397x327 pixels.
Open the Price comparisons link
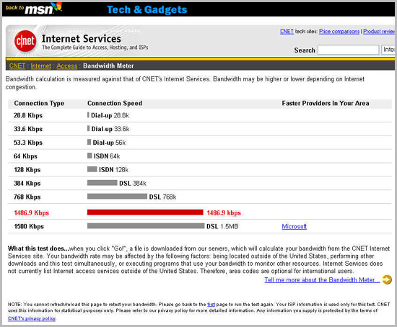click(x=339, y=32)
